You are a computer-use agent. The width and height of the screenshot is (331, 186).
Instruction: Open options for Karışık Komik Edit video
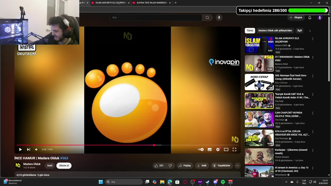[x=313, y=95]
